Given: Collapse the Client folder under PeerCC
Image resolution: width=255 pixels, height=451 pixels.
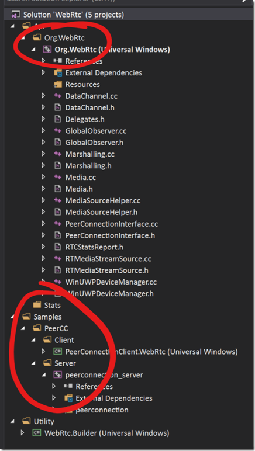Looking at the screenshot, I should pyautogui.click(x=33, y=340).
